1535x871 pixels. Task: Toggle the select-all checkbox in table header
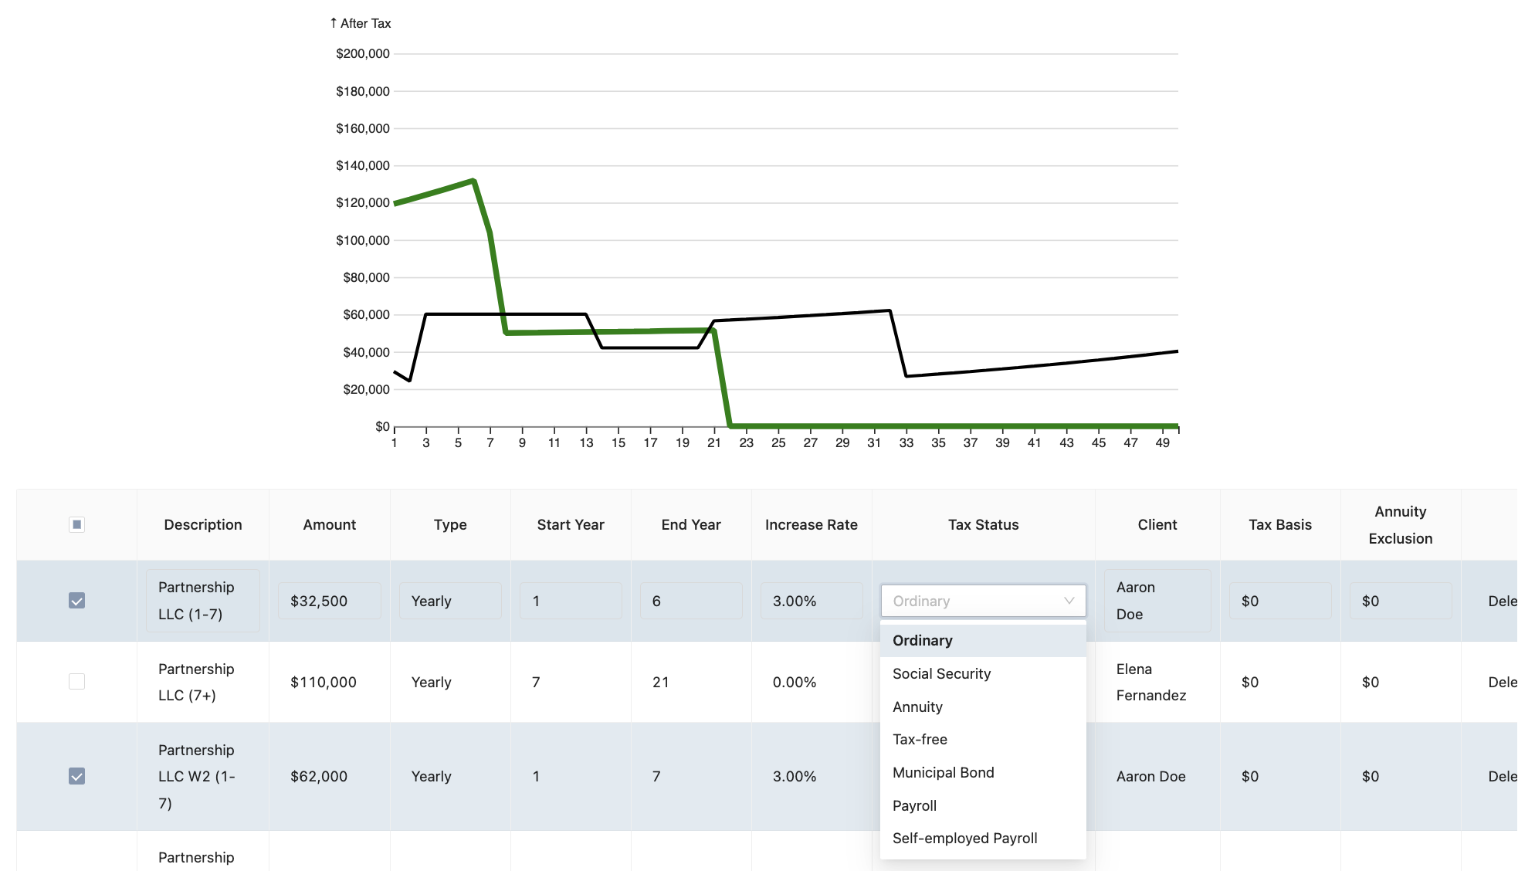(x=76, y=525)
